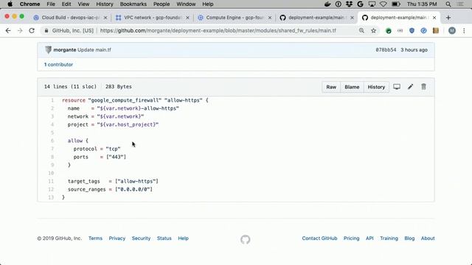
Task: Click the address bar URL field
Action: [218, 31]
